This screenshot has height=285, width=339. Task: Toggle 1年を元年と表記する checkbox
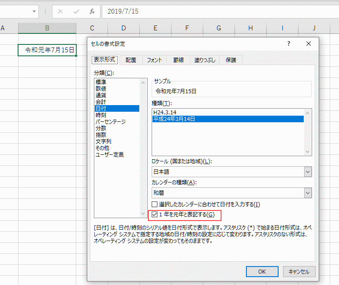tap(154, 215)
